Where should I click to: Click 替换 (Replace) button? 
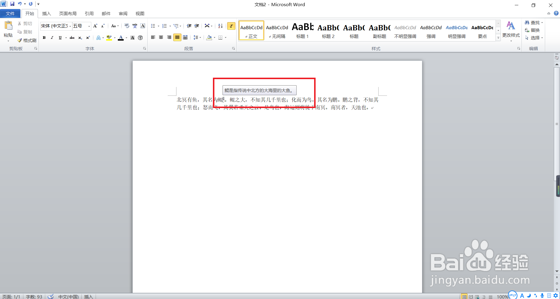coord(532,30)
